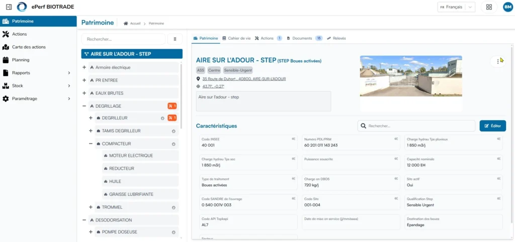Open the apps grid icon in header

489,7
